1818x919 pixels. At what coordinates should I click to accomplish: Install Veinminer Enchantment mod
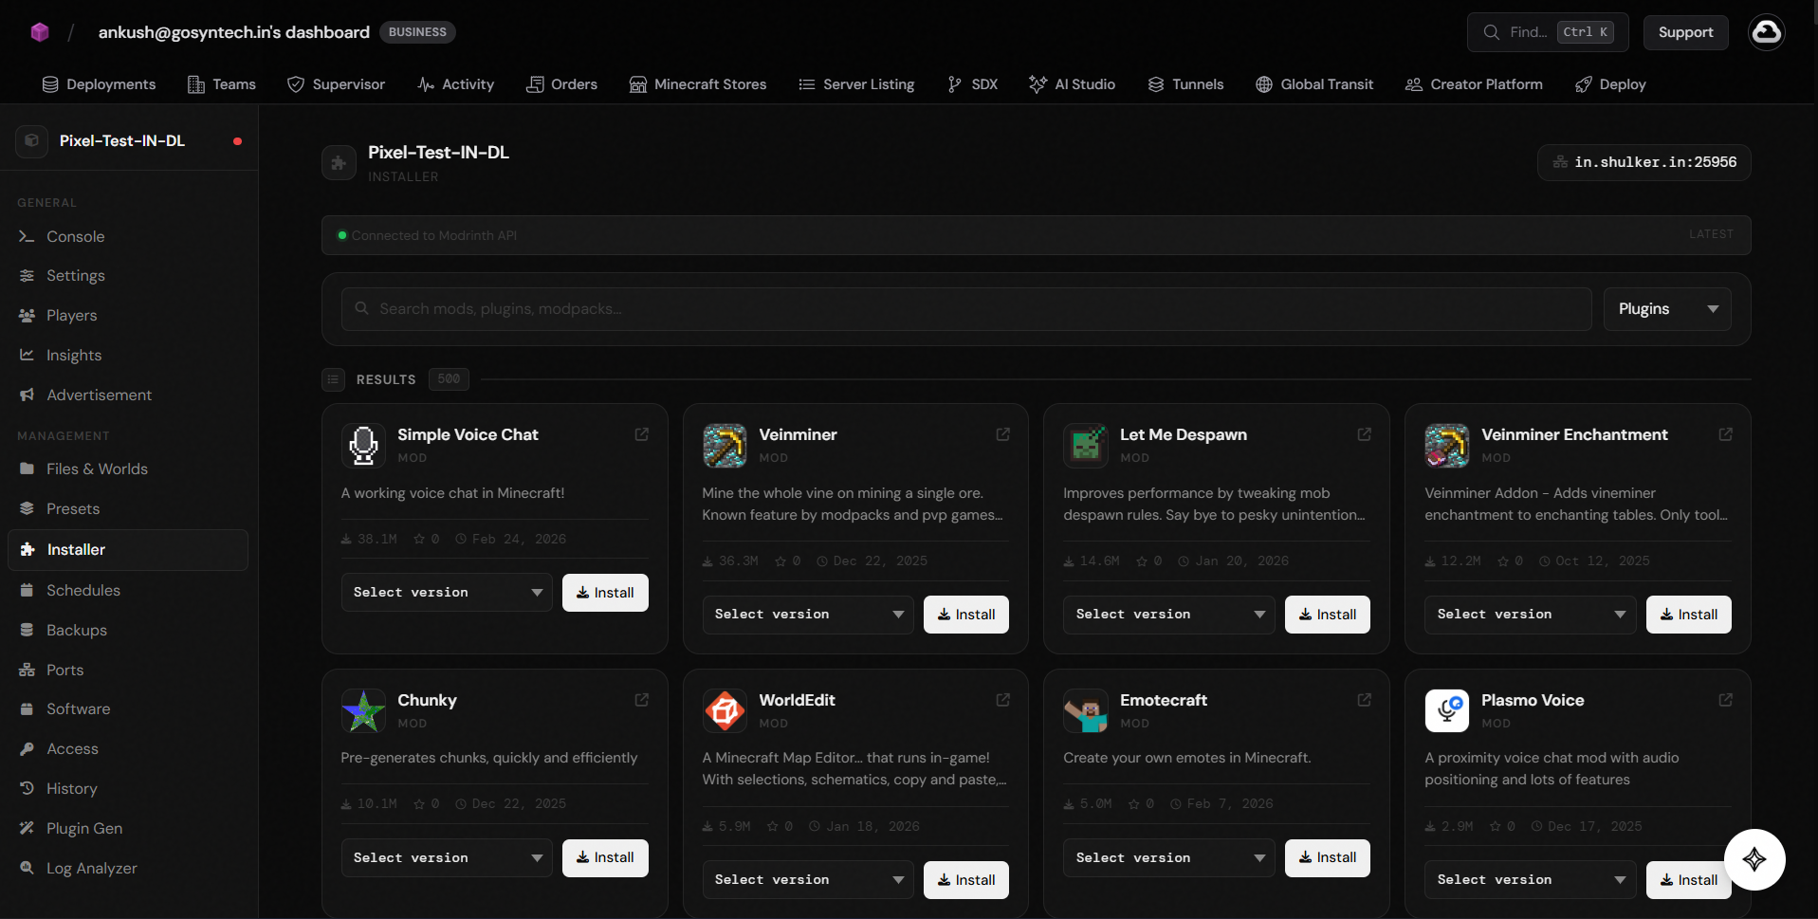click(x=1689, y=615)
